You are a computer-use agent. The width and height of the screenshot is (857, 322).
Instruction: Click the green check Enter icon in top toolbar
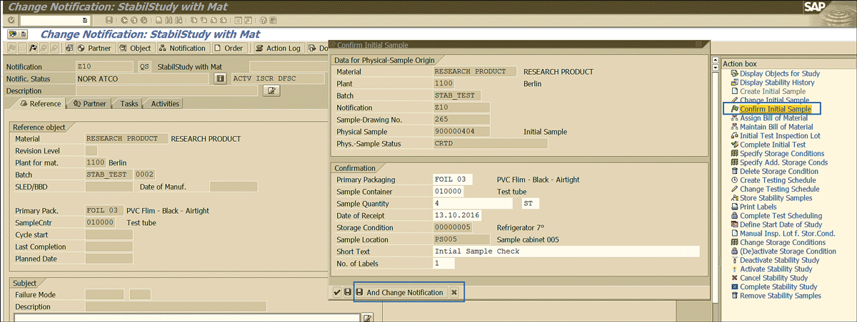point(11,20)
